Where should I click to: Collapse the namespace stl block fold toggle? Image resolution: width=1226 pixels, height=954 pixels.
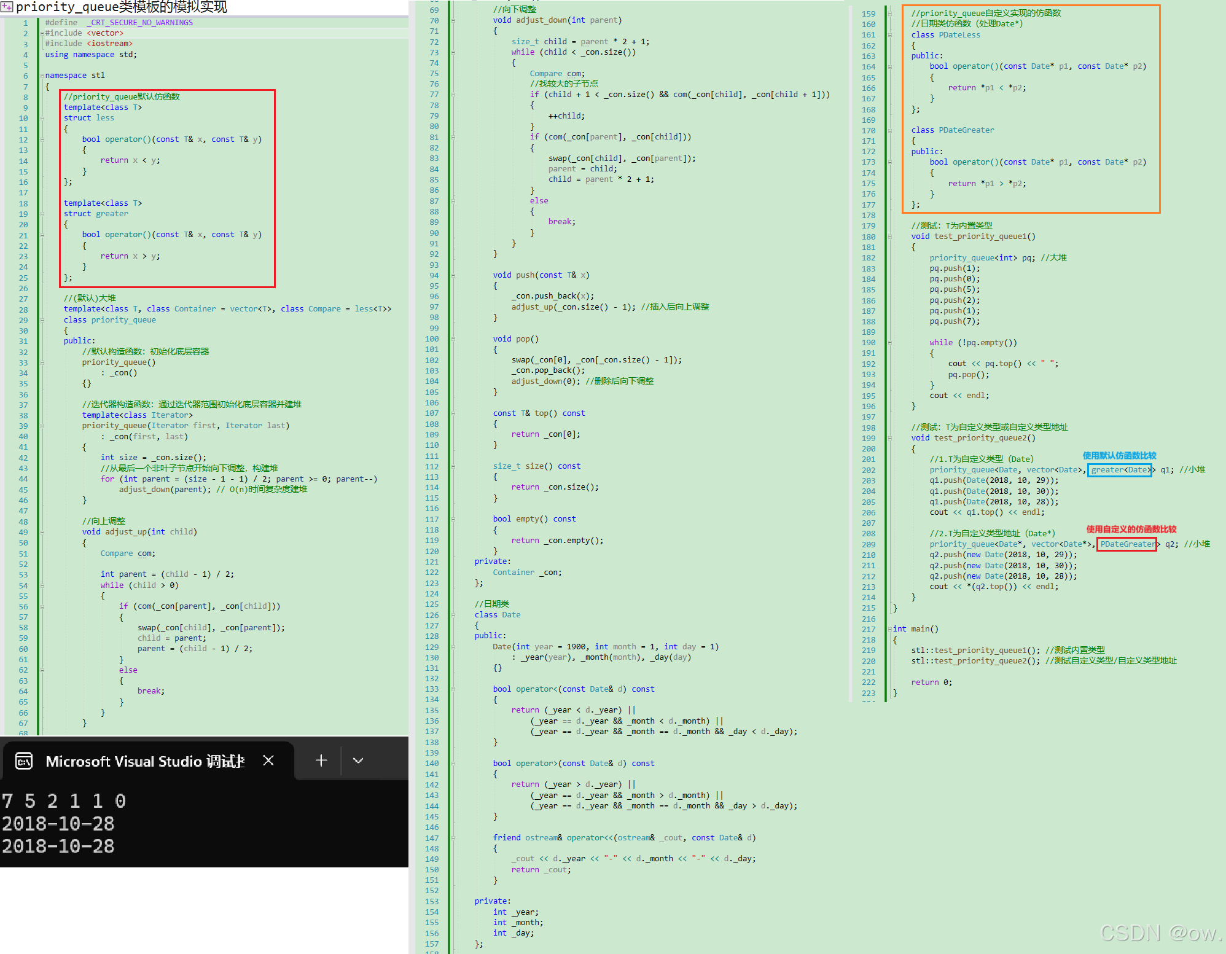42,76
